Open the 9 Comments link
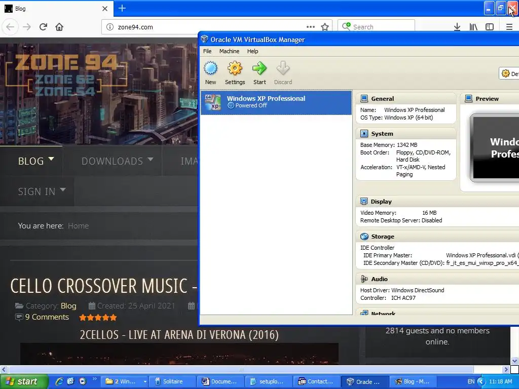 click(x=47, y=317)
